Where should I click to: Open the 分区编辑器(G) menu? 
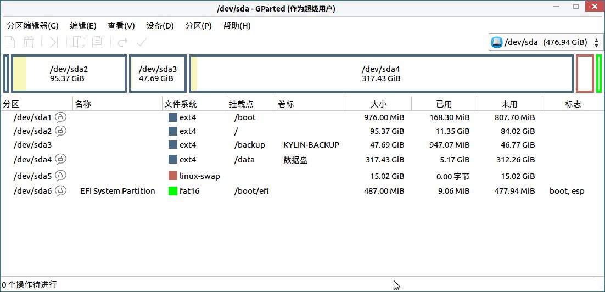click(33, 26)
